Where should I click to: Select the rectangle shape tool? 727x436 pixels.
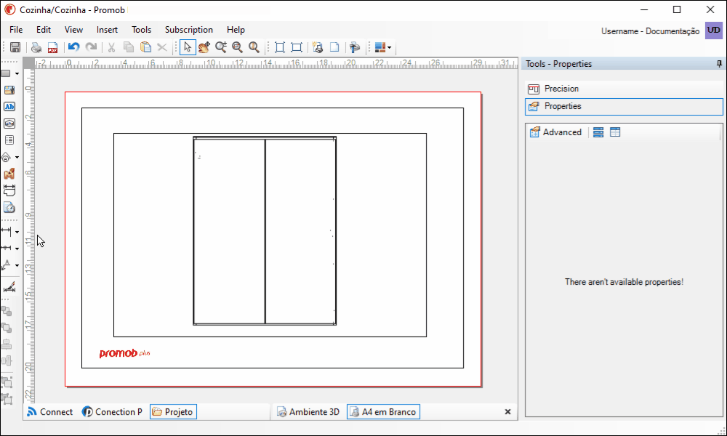pyautogui.click(x=6, y=73)
